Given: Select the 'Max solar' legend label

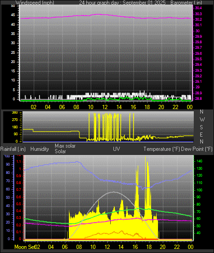Looking at the screenshot, I should [65, 146].
